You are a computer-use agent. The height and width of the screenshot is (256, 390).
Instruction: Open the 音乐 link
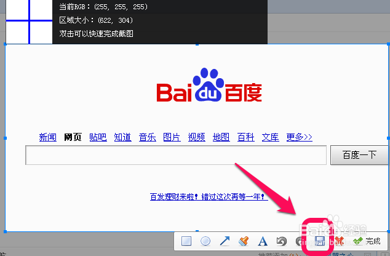147,137
